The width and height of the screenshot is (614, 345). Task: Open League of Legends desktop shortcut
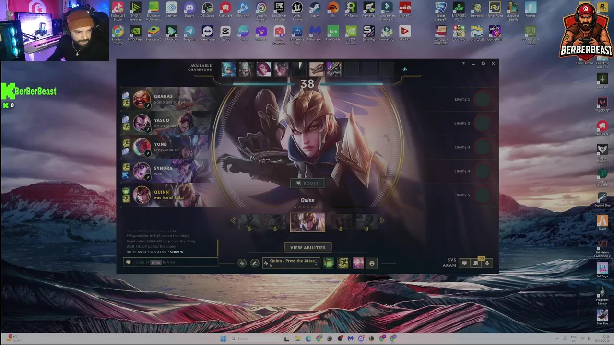(512, 11)
